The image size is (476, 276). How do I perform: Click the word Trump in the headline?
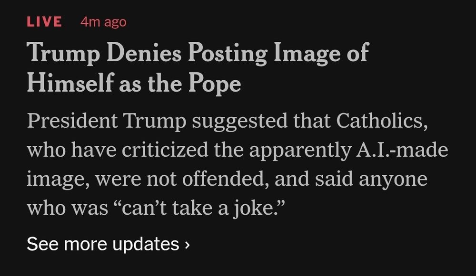click(63, 53)
